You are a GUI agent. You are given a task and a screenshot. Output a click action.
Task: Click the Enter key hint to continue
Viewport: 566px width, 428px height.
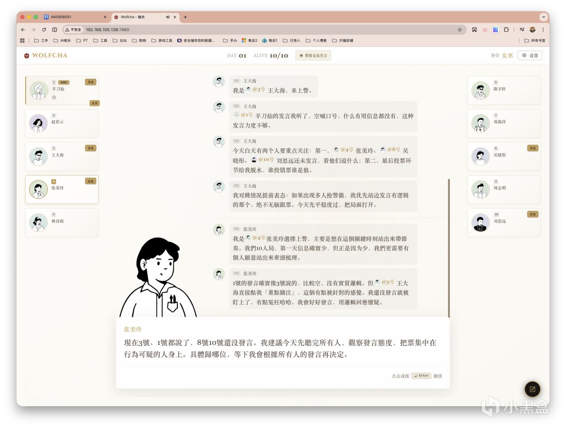point(421,376)
